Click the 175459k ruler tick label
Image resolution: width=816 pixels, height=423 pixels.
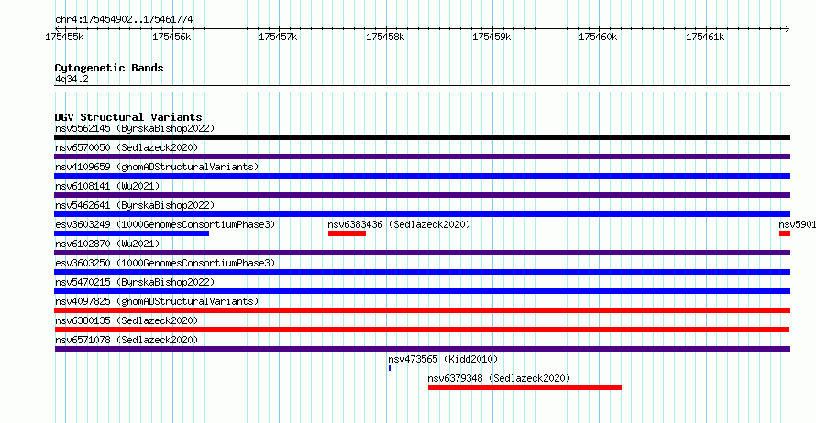click(491, 38)
